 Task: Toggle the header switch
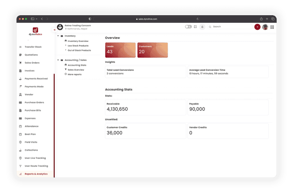[188, 27]
